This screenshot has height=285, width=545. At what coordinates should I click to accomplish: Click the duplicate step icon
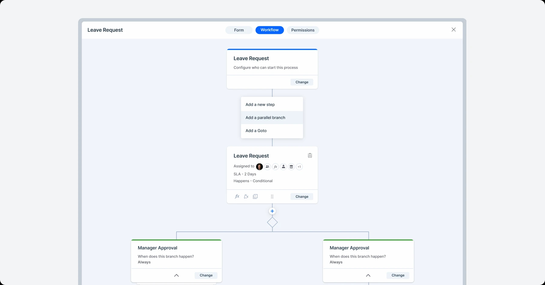255,196
